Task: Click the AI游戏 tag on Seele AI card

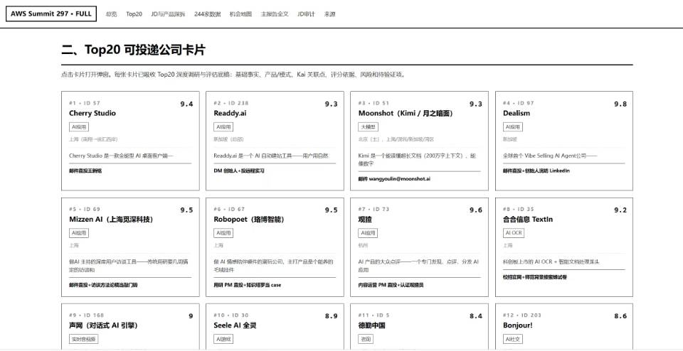Action: click(223, 339)
